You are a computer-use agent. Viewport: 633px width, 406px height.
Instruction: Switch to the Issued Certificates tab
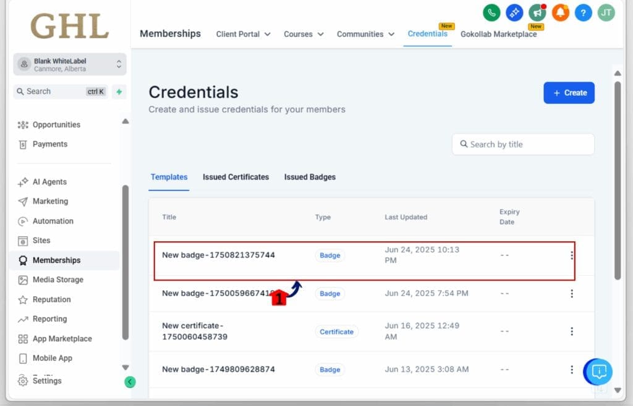tap(236, 177)
